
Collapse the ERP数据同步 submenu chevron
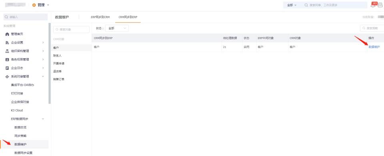(43, 119)
